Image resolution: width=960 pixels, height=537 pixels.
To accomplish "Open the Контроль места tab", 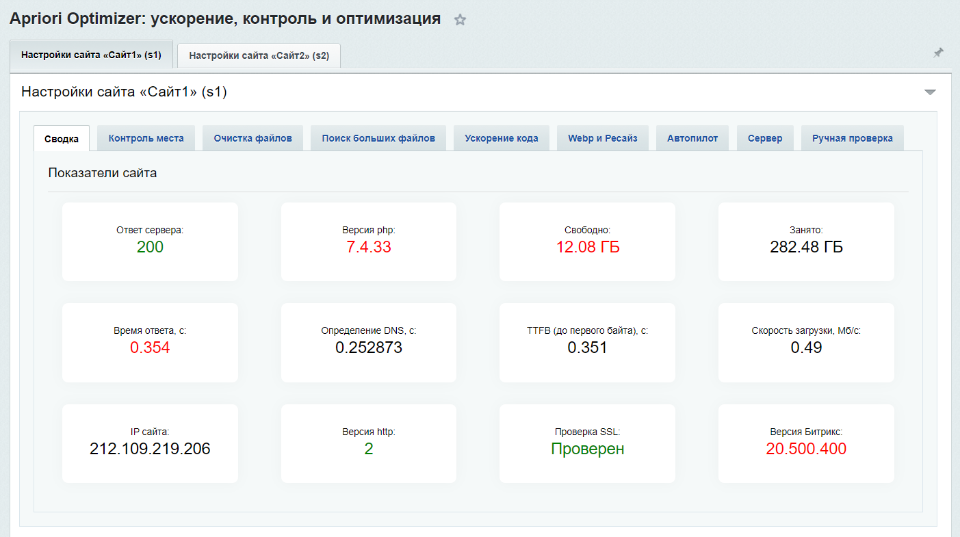I will point(146,138).
